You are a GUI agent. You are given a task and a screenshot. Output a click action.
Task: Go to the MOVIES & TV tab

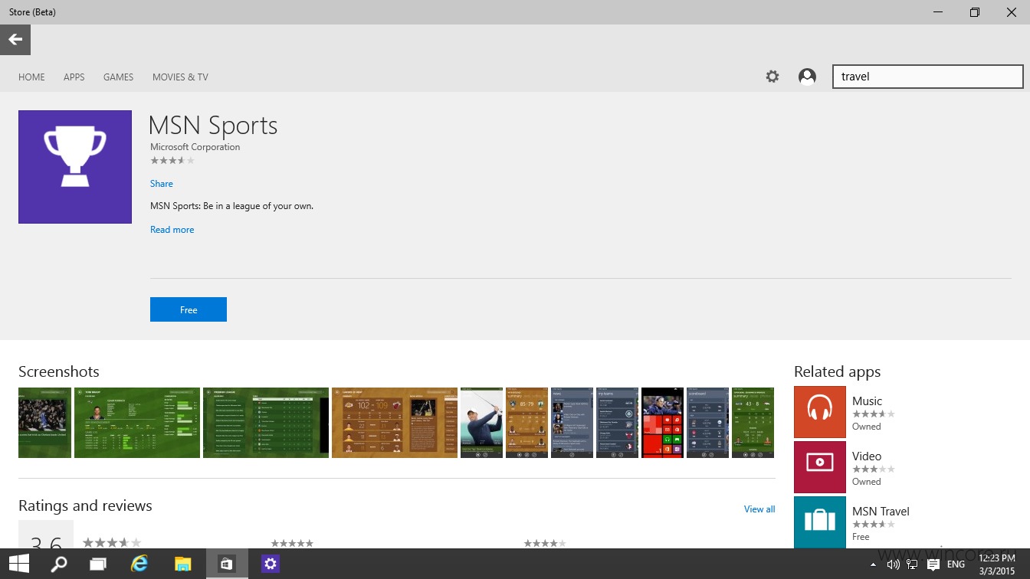click(x=180, y=77)
